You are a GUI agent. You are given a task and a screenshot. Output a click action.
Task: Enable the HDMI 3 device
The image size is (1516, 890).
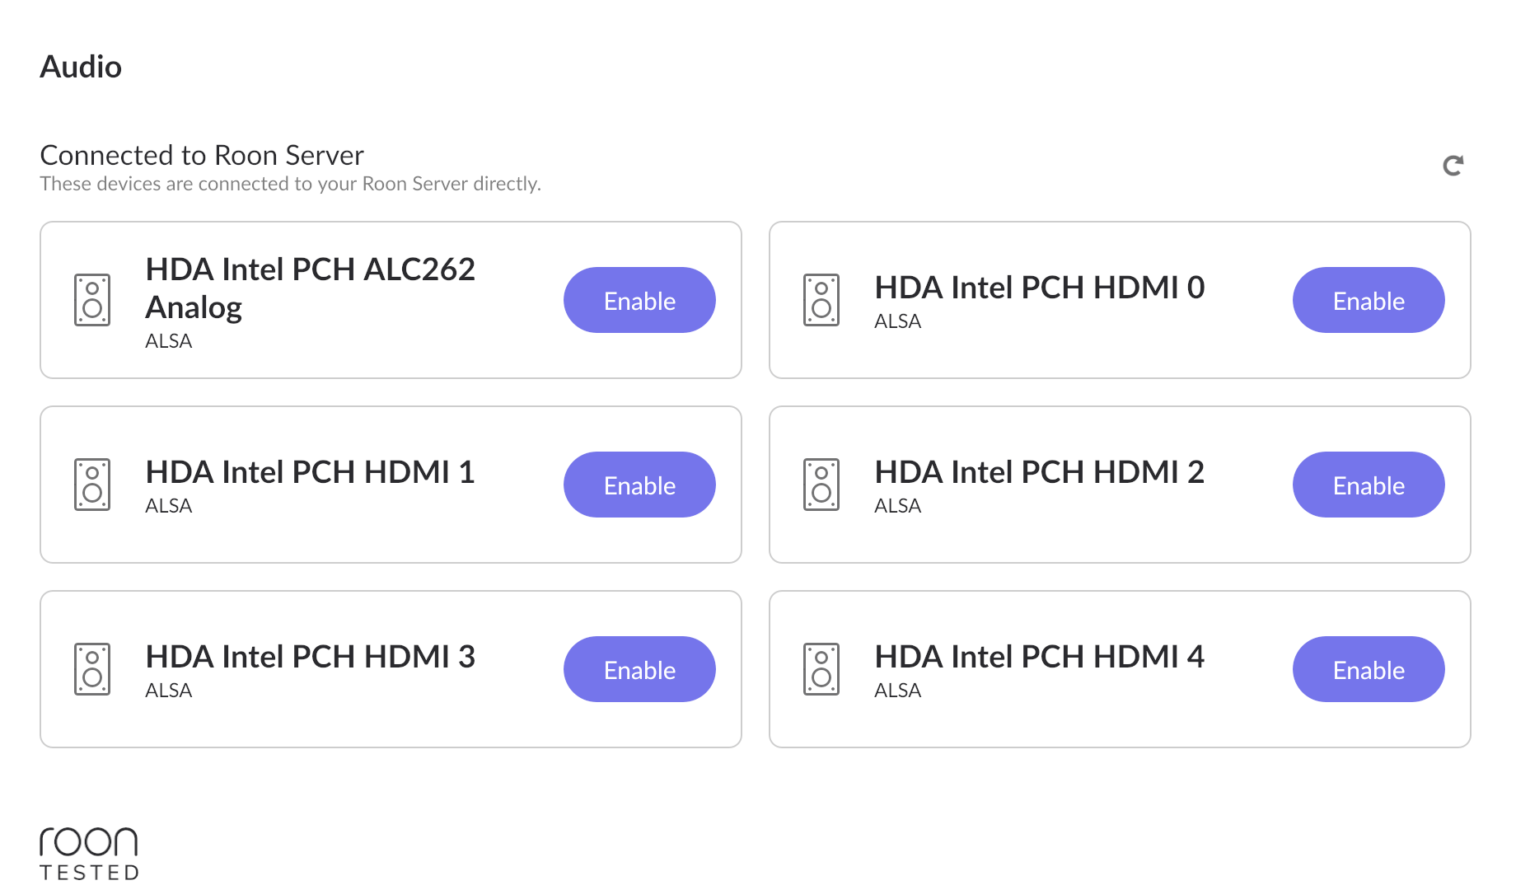pos(639,669)
